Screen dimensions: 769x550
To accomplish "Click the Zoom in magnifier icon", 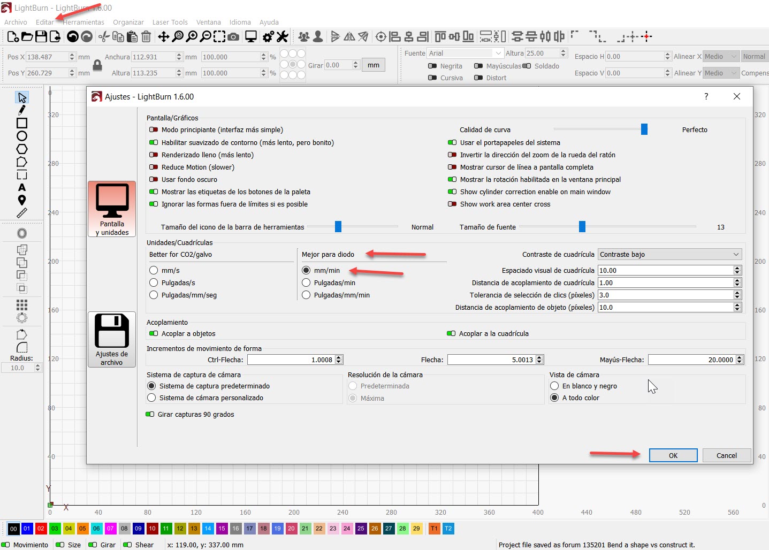I will click(x=191, y=36).
